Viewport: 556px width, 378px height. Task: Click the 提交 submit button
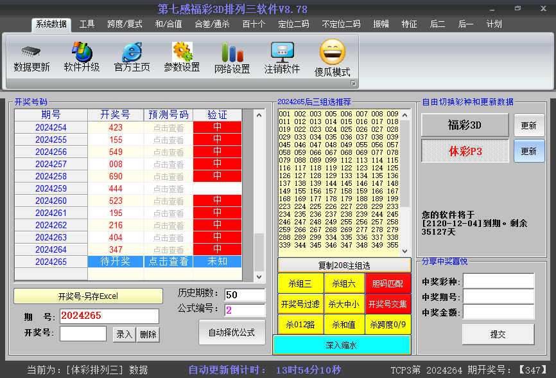pos(498,334)
